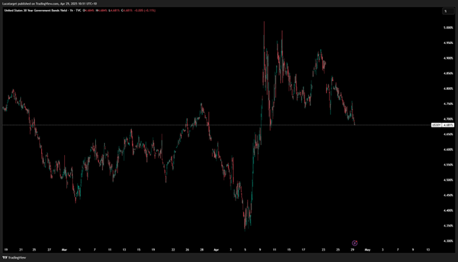Click the 4.400% price axis label
The height and width of the screenshot is (262, 458).
[x=448, y=210]
